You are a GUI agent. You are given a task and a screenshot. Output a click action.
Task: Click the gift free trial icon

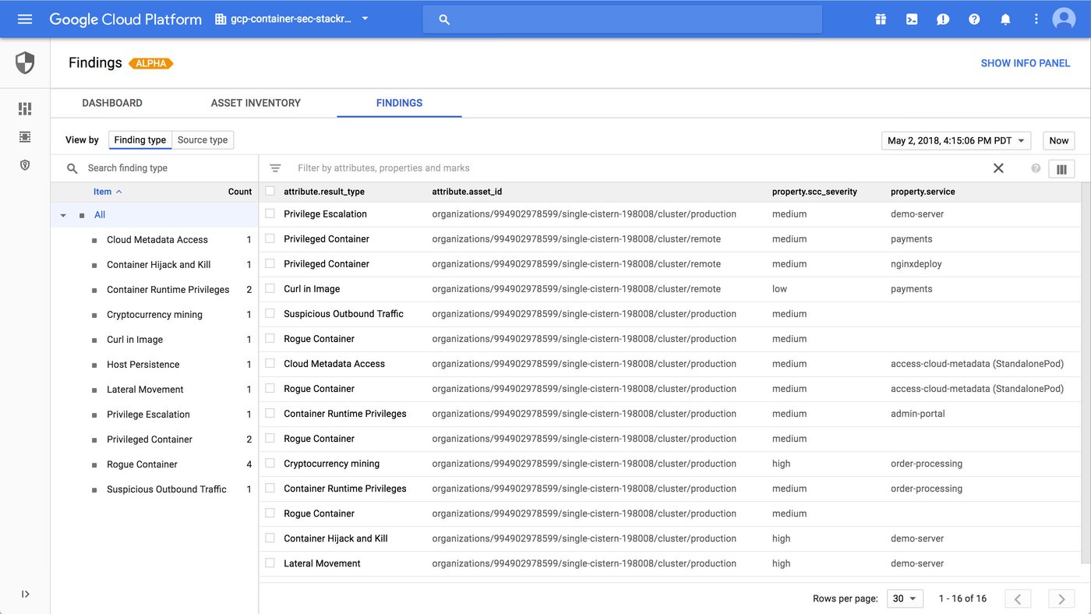(x=881, y=19)
